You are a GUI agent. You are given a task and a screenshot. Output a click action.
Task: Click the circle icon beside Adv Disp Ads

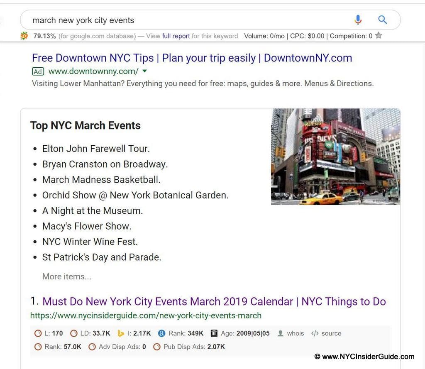[92, 347]
